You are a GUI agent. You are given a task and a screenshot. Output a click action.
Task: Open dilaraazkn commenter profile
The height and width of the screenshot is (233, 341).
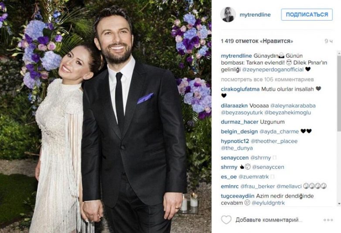(x=234, y=106)
